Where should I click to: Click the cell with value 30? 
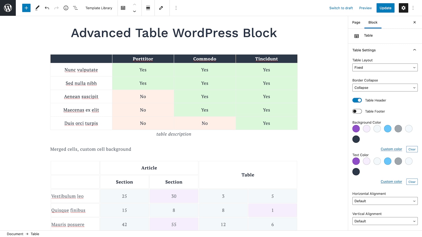(174, 196)
